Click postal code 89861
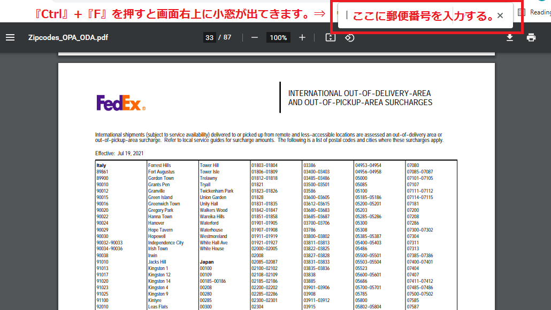 point(103,172)
